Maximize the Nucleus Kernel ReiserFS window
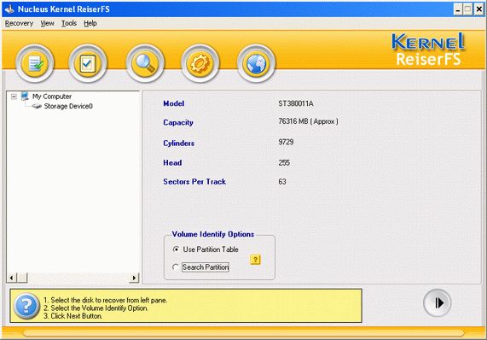Viewport: 487px width, 340px height. (x=467, y=9)
